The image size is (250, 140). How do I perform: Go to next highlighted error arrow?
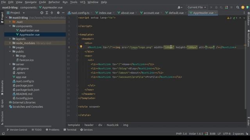[244, 18]
